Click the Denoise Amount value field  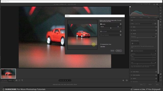coord(119,27)
